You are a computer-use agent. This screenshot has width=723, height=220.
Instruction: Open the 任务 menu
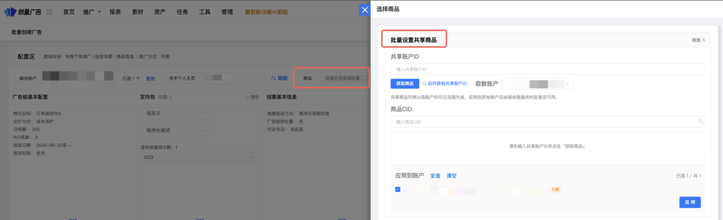(x=182, y=12)
